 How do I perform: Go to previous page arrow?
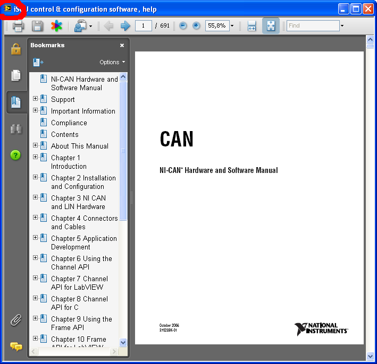[x=108, y=25]
